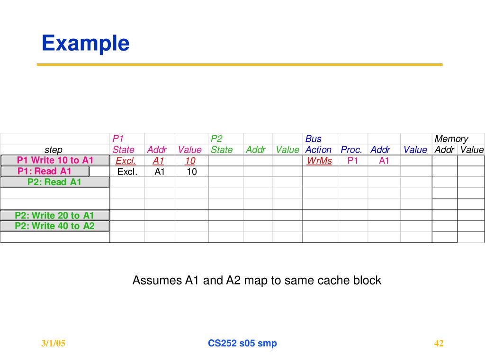Click the 'CS252 s05 smp' footer text
485x363 pixels.
pyautogui.click(x=242, y=343)
